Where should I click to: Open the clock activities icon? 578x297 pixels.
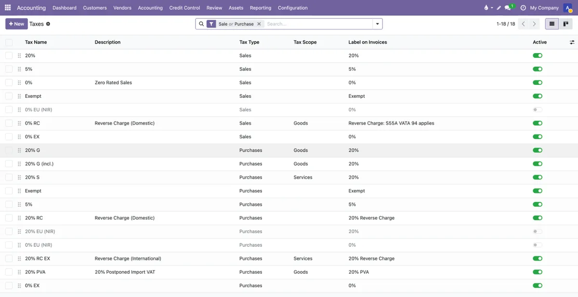523,8
